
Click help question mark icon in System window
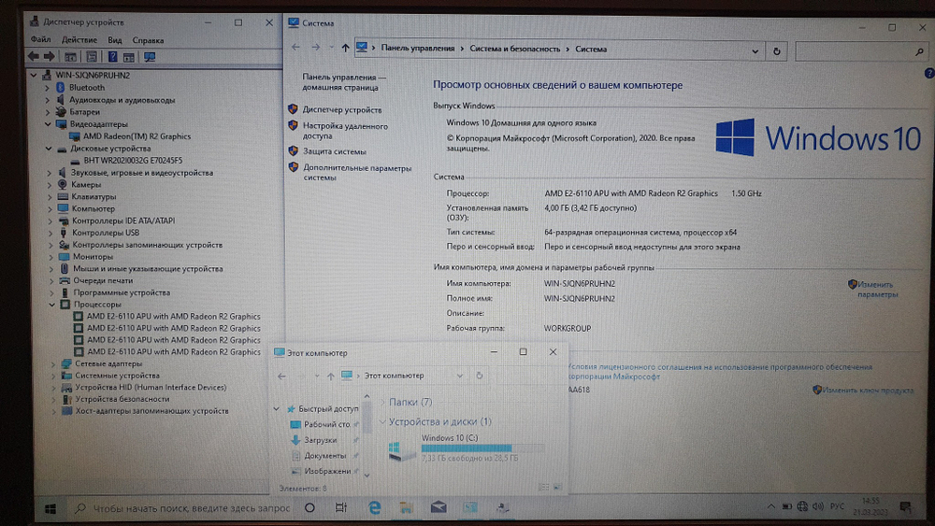click(929, 73)
